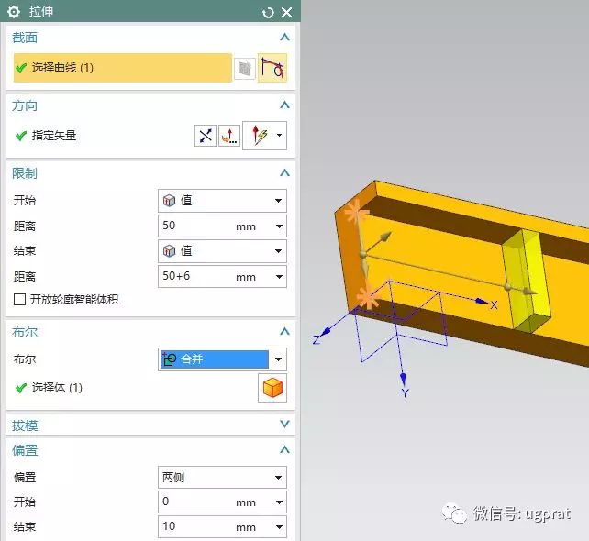589x541 pixels.
Task: Collapse the 方向 section
Action: [x=284, y=105]
